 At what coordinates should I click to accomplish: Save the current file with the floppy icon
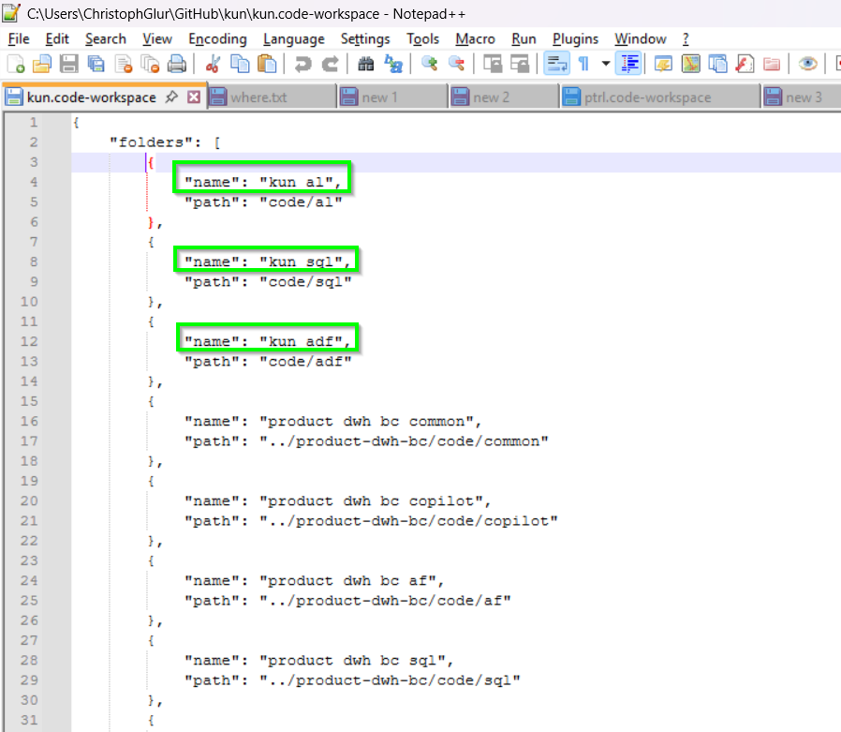[x=68, y=64]
